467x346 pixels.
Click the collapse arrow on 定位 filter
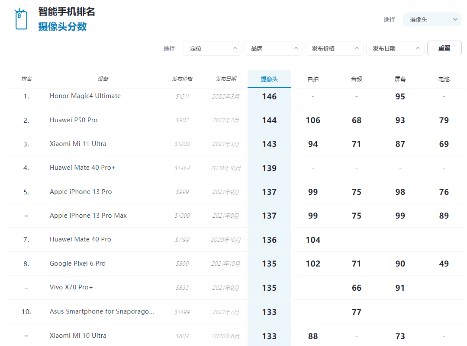point(234,48)
